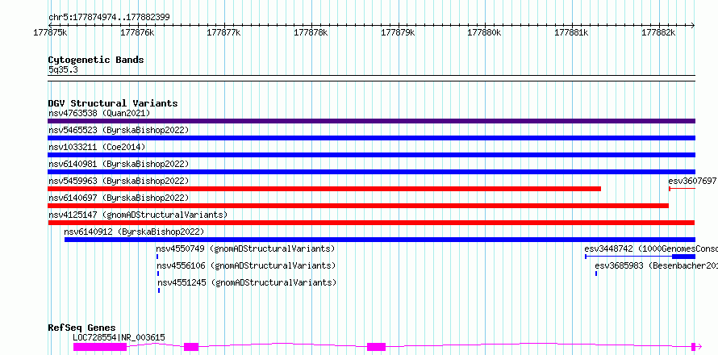Open the nsv4763538 (Quan2021) label
718x355 pixels.
(x=99, y=113)
